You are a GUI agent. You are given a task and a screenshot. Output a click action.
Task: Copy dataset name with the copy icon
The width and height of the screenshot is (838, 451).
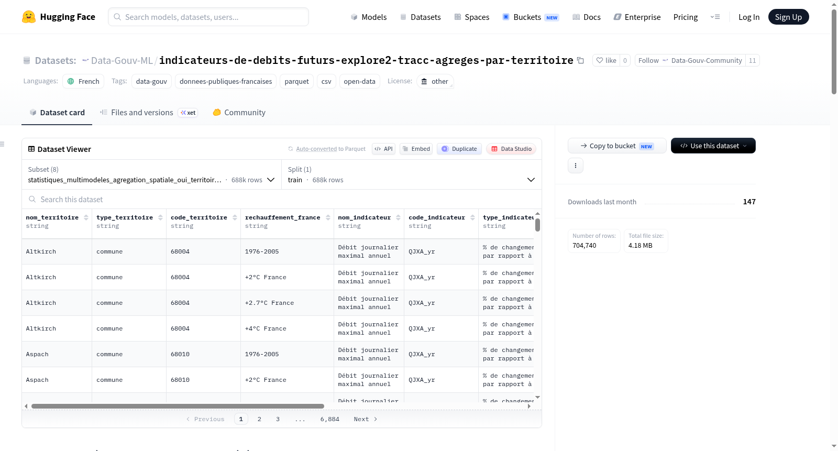(x=580, y=60)
